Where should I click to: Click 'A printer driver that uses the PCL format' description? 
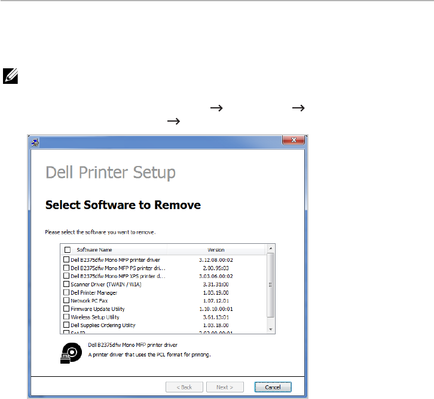tap(149, 355)
